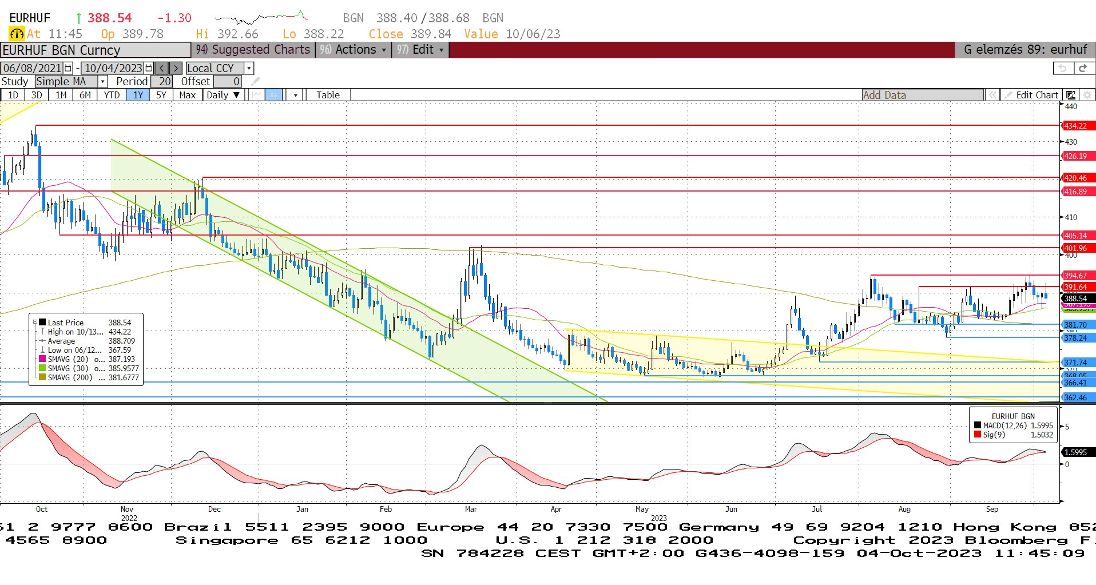This screenshot has height=585, width=1096.
Task: Open the end date calendar picker icon
Action: [149, 68]
